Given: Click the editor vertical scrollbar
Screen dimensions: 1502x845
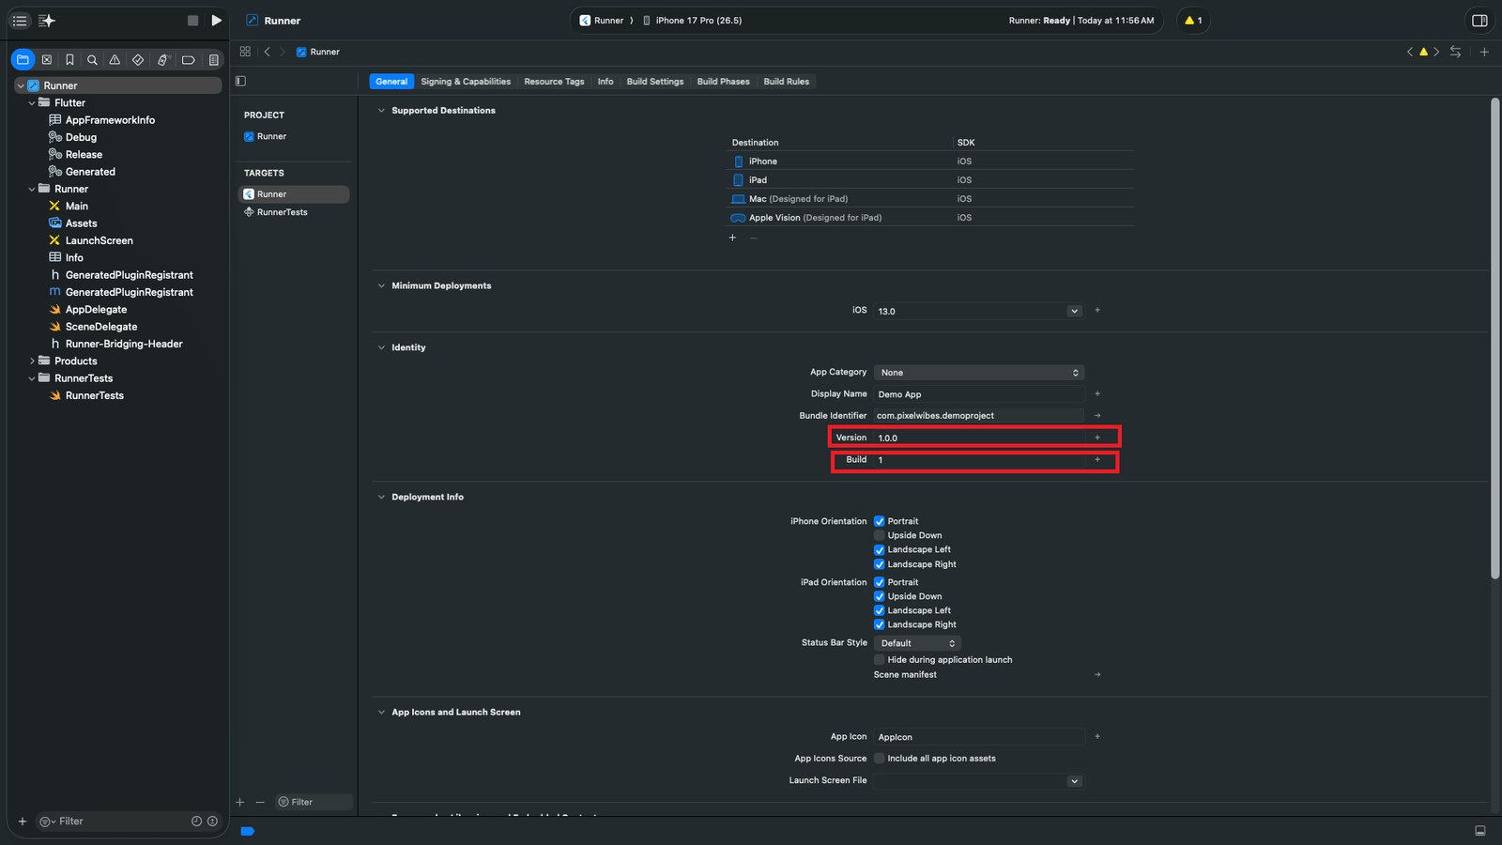Looking at the screenshot, I should click(1494, 338).
